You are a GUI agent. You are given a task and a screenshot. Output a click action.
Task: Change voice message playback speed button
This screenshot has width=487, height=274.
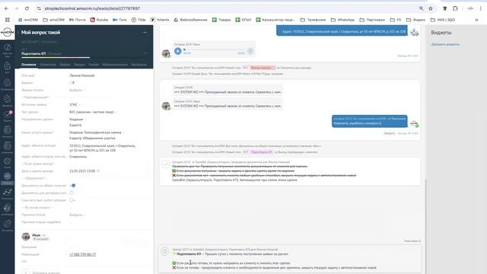pyautogui.click(x=250, y=51)
